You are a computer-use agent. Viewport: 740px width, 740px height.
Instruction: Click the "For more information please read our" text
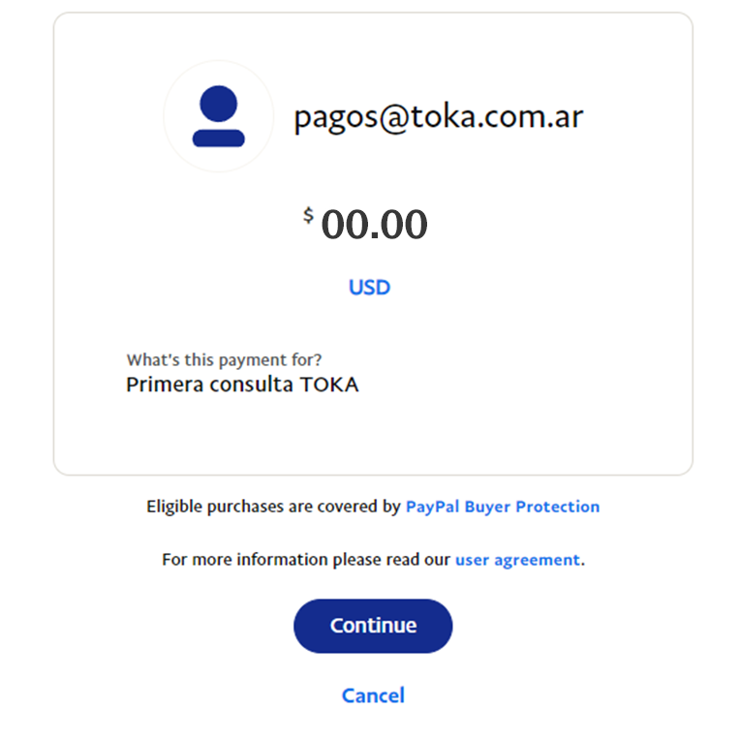tap(306, 560)
